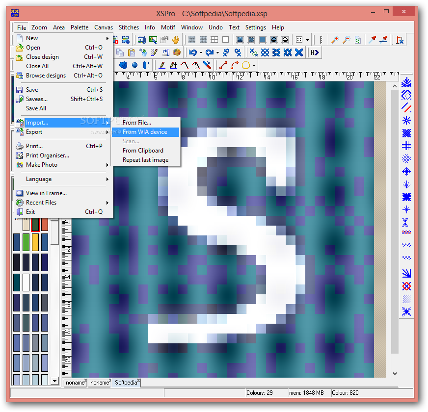Screen dimensions: 428x412
Task: Click the zoom in magnifier icon
Action: pos(335,40)
